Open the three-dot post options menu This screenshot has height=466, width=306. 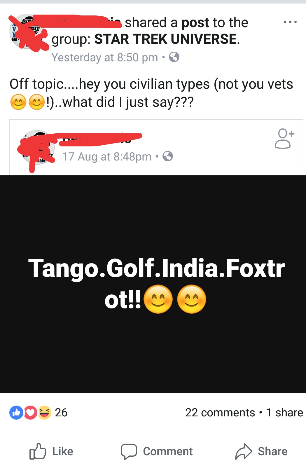[x=290, y=22]
